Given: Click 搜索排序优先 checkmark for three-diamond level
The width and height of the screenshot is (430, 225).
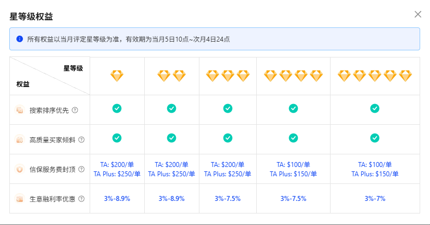Looking at the screenshot, I should (x=227, y=108).
